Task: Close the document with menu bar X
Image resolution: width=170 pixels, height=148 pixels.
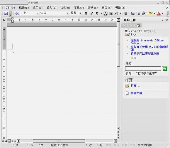Action: point(167,8)
